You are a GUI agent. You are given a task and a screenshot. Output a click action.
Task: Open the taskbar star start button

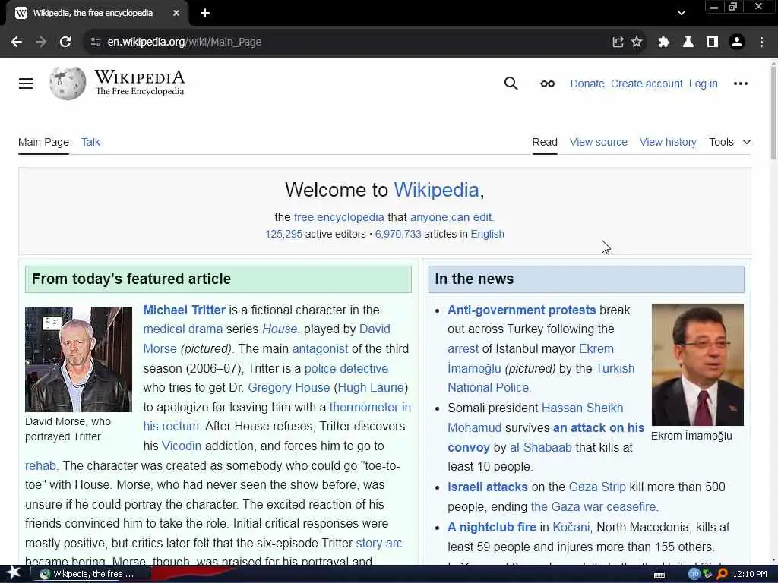tap(13, 573)
